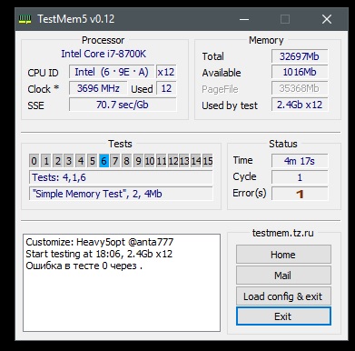Click the TestMem5 v0.12 window title

[x=76, y=19]
